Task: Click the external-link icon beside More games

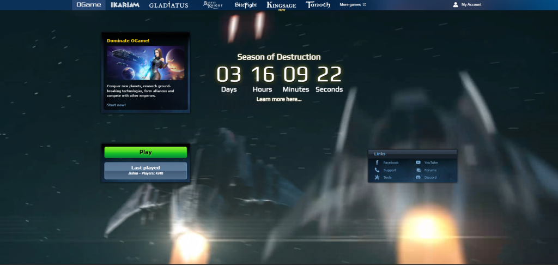Action: 364,4
